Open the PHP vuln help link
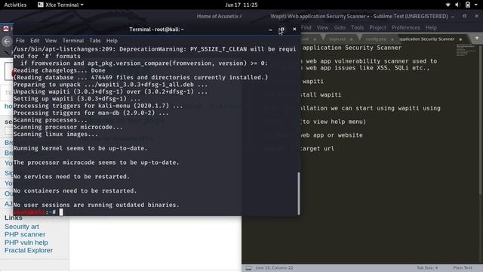Image resolution: width=483 pixels, height=272 pixels. 26,243
